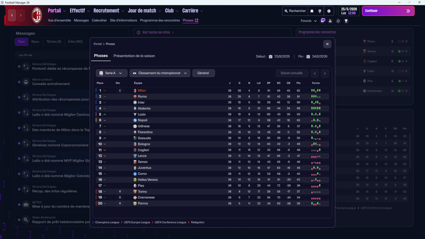Go back with the left arrow navigation button
The height and width of the screenshot is (239, 425).
click(x=12, y=15)
